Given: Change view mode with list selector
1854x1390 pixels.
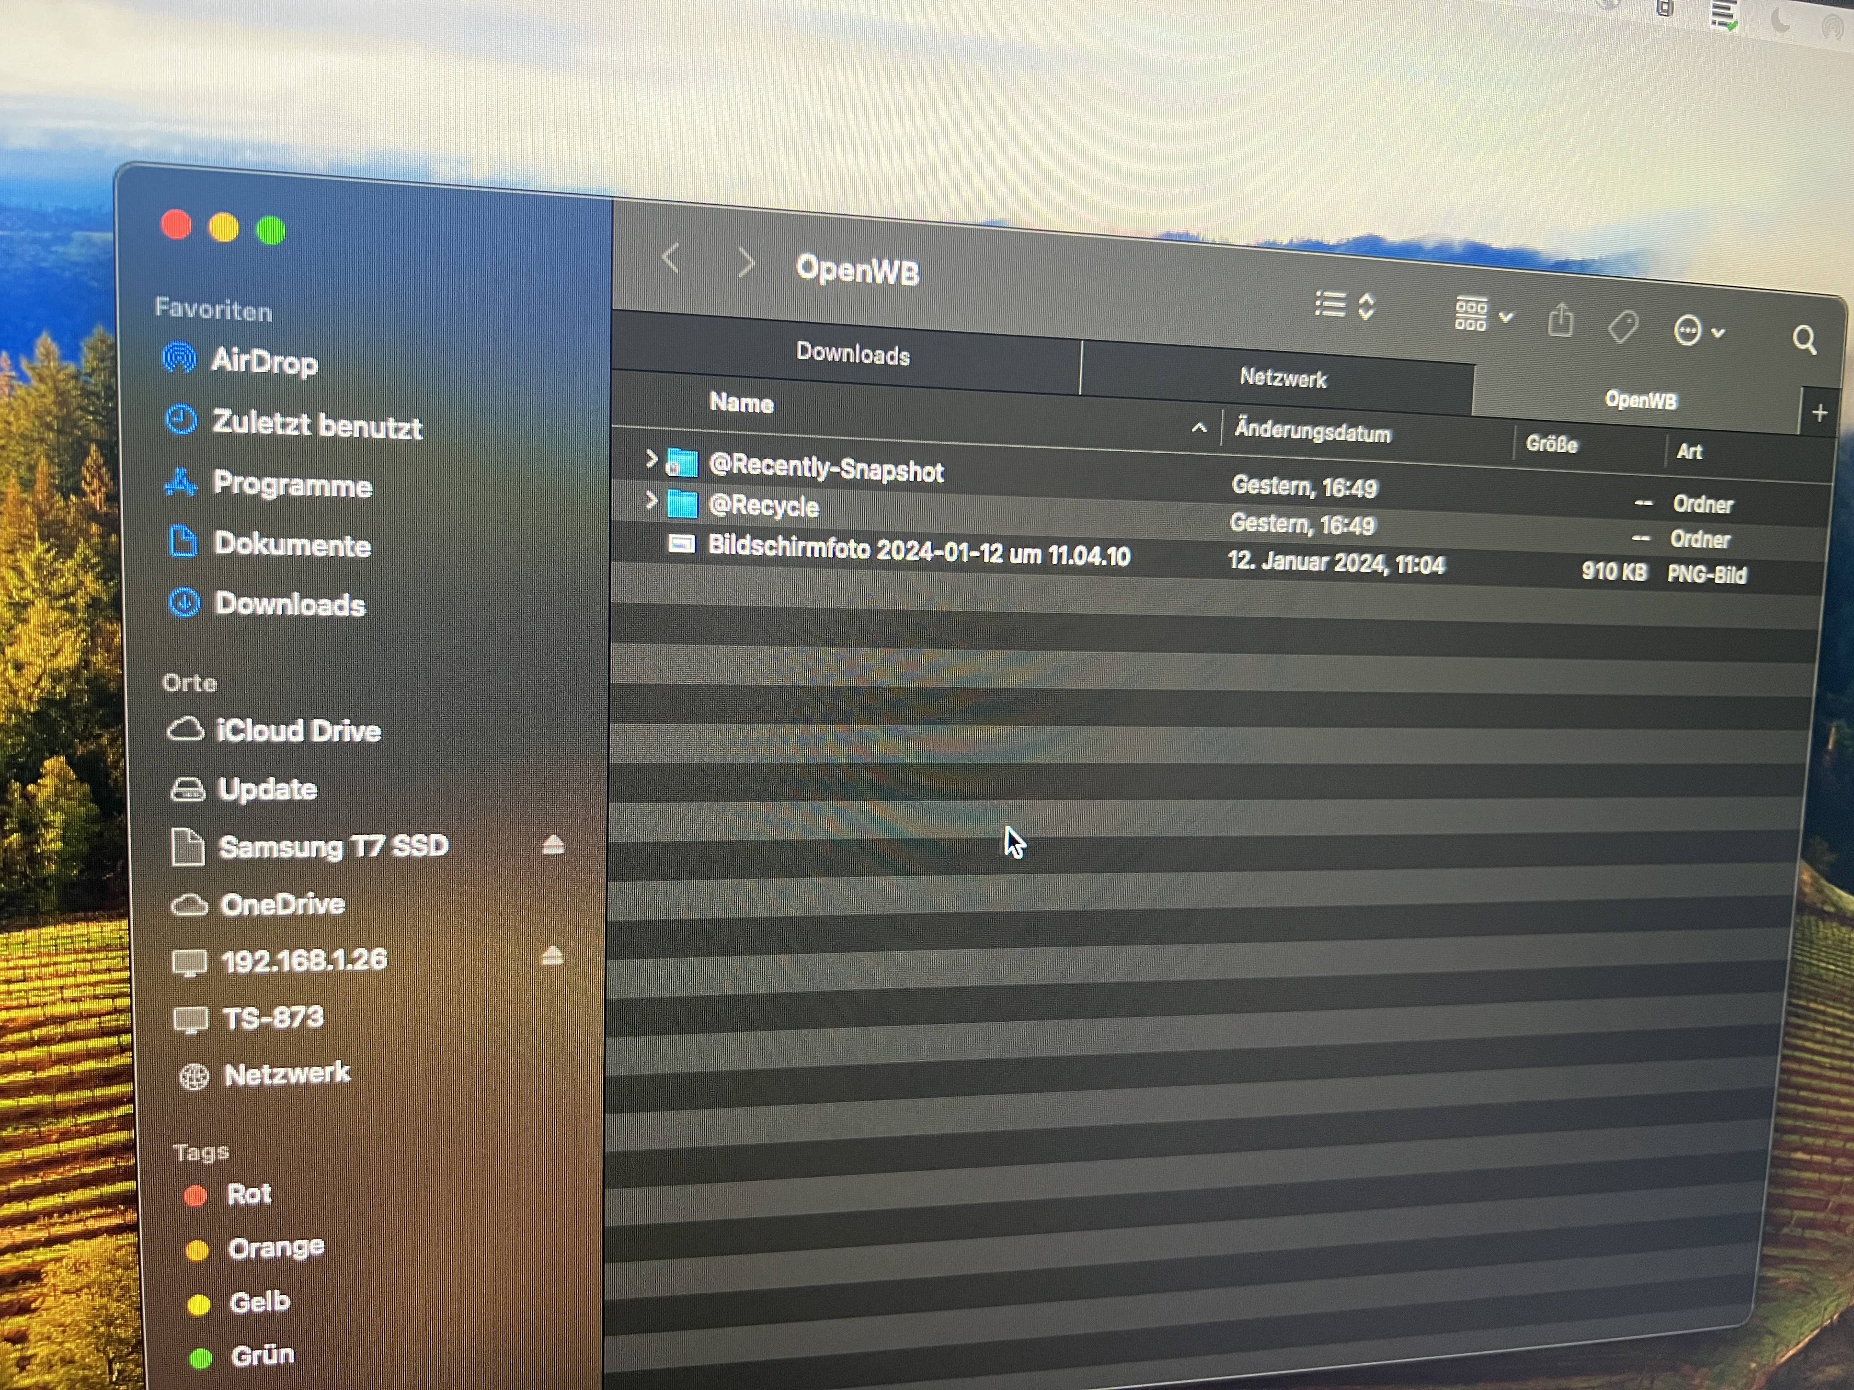Looking at the screenshot, I should 1345,306.
